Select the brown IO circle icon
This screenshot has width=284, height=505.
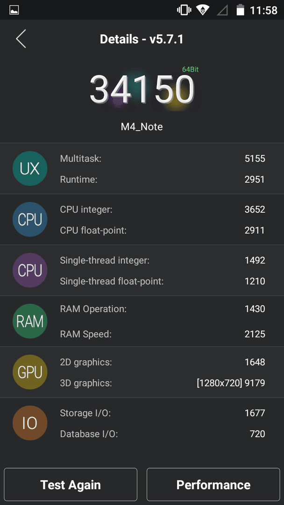[x=30, y=423]
